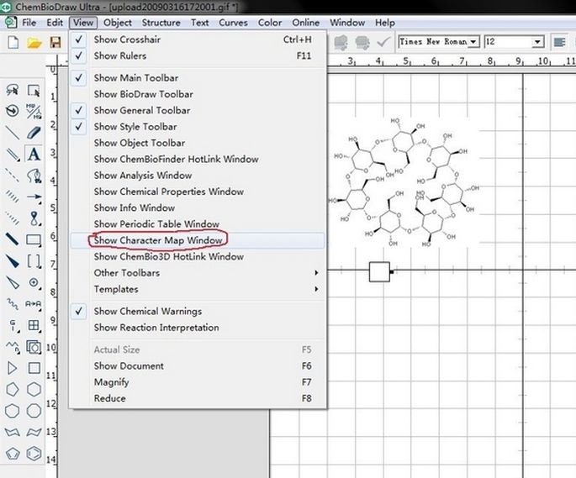Uncheck Show Crosshair in View menu
This screenshot has width=576, height=478.
point(198,39)
